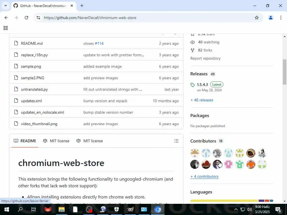
Task: Click the yellow languages bar segment
Action: tap(224, 201)
